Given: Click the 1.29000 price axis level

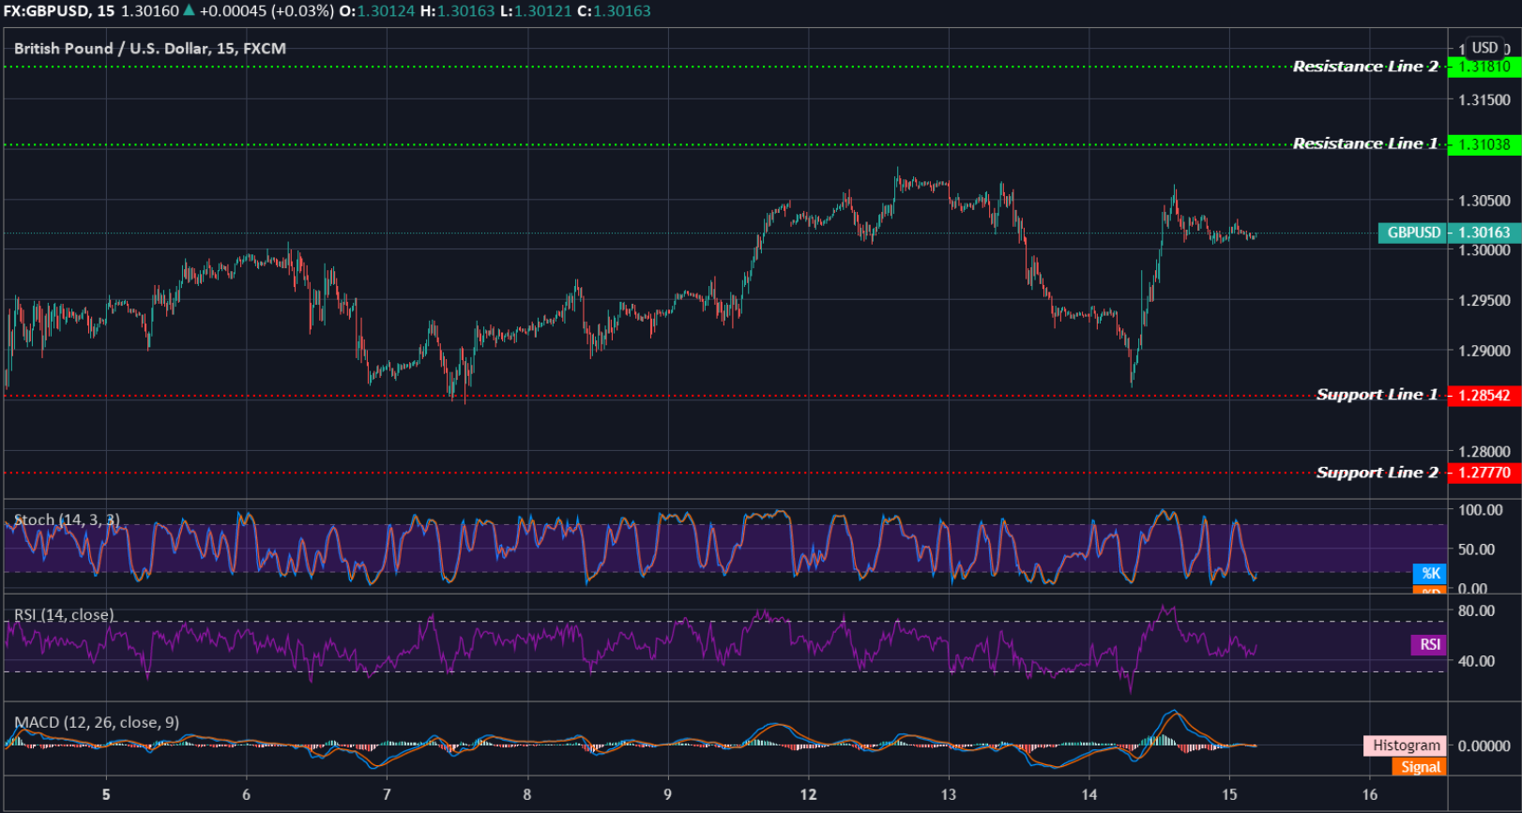Looking at the screenshot, I should [x=1484, y=351].
